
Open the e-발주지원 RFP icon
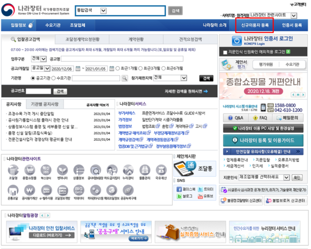point(46,190)
